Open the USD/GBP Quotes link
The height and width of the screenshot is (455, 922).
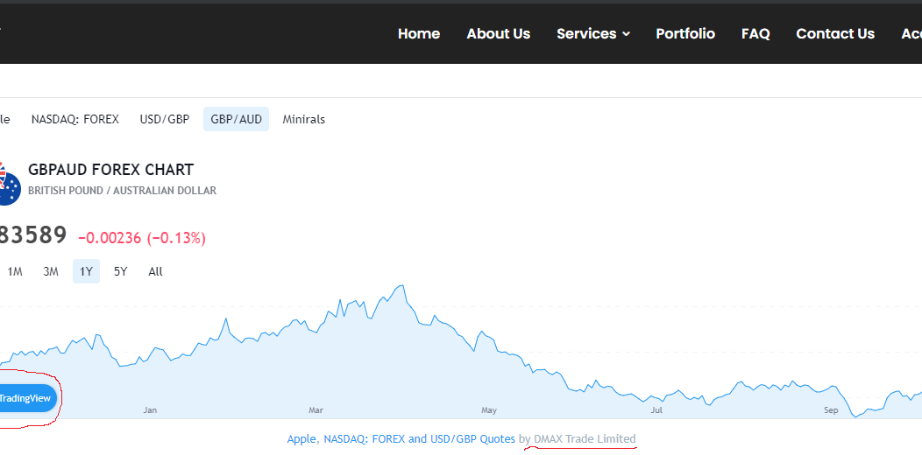click(472, 438)
